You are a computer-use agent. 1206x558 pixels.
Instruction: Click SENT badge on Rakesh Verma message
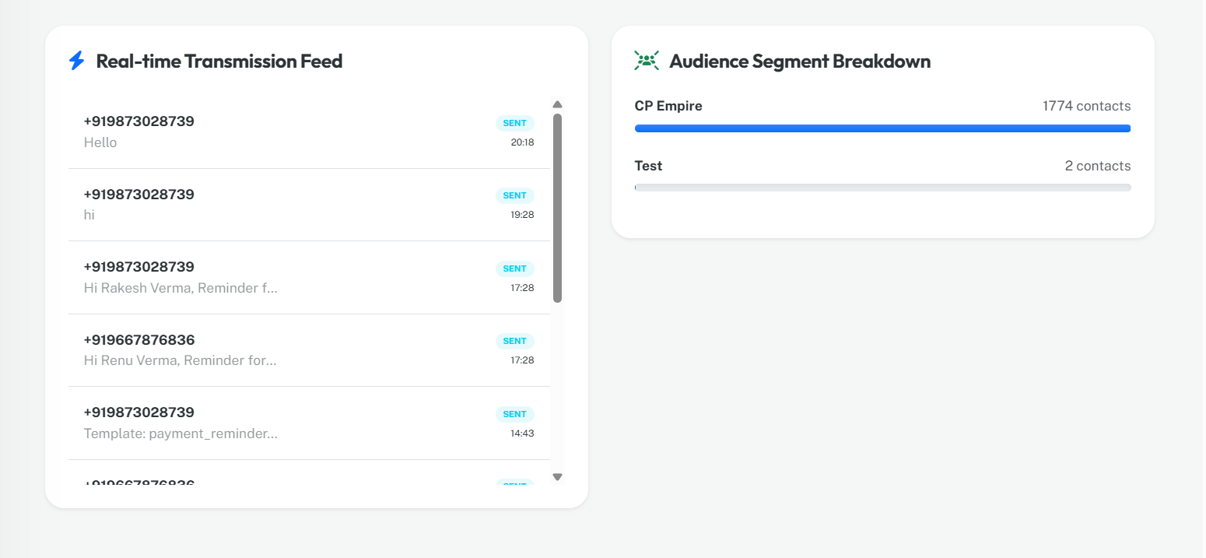(514, 268)
